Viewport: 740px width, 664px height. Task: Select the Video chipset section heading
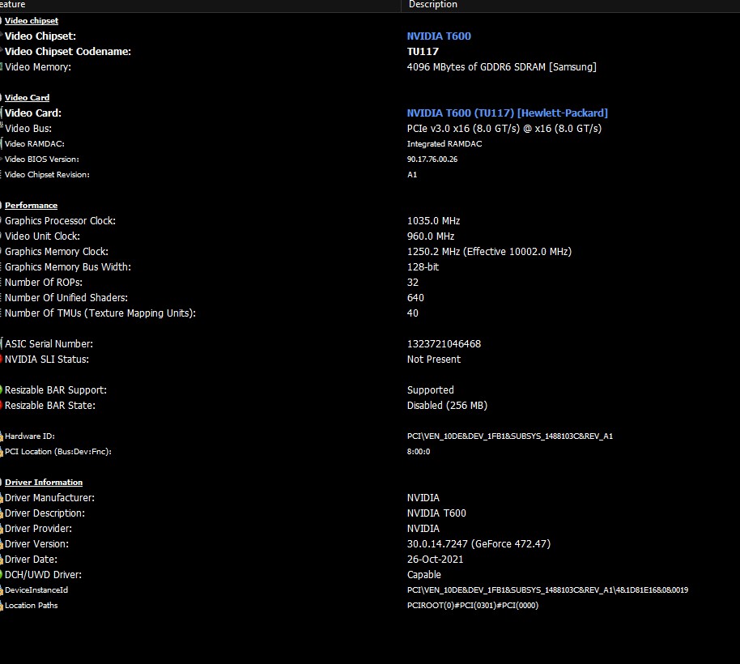(x=32, y=21)
